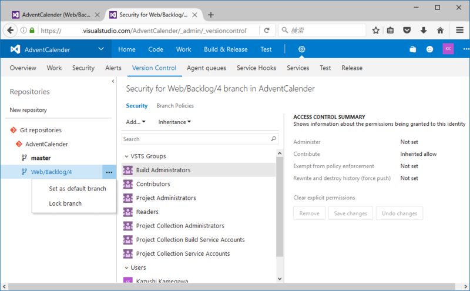The height and width of the screenshot is (291, 470).
Task: Open the Work hub in blue header
Action: (183, 49)
